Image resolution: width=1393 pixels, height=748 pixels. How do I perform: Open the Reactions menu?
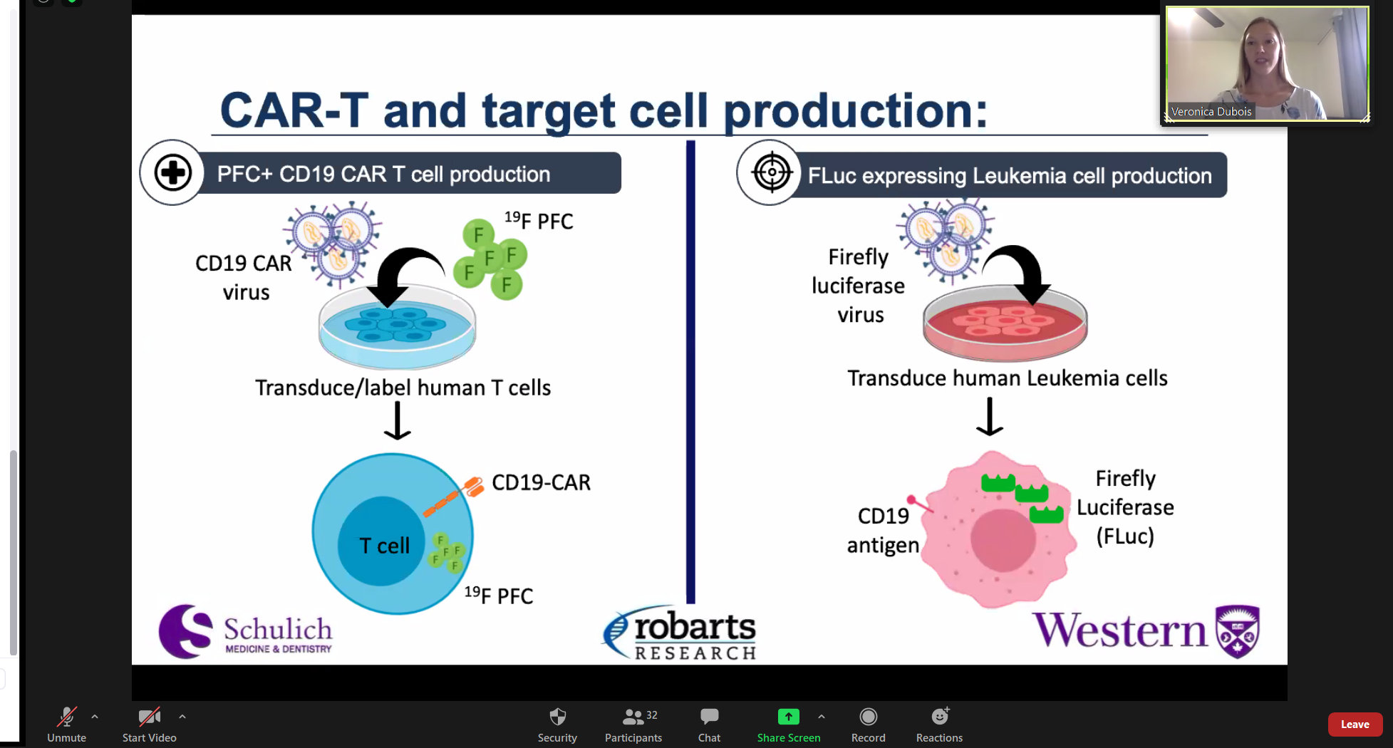(x=939, y=724)
